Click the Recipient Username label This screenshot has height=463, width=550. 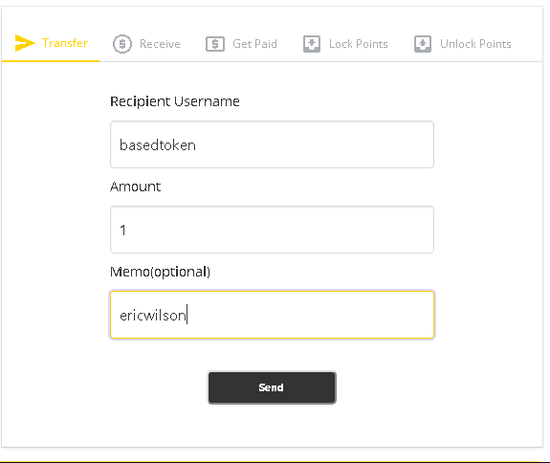[x=175, y=101]
